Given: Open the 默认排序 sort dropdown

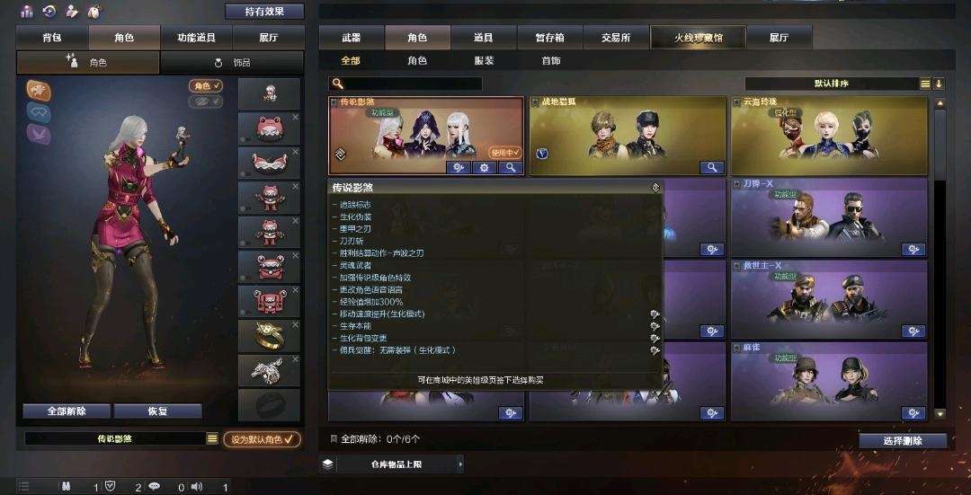Looking at the screenshot, I should pyautogui.click(x=837, y=84).
